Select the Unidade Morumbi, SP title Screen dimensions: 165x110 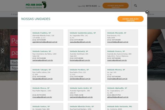click(117, 33)
